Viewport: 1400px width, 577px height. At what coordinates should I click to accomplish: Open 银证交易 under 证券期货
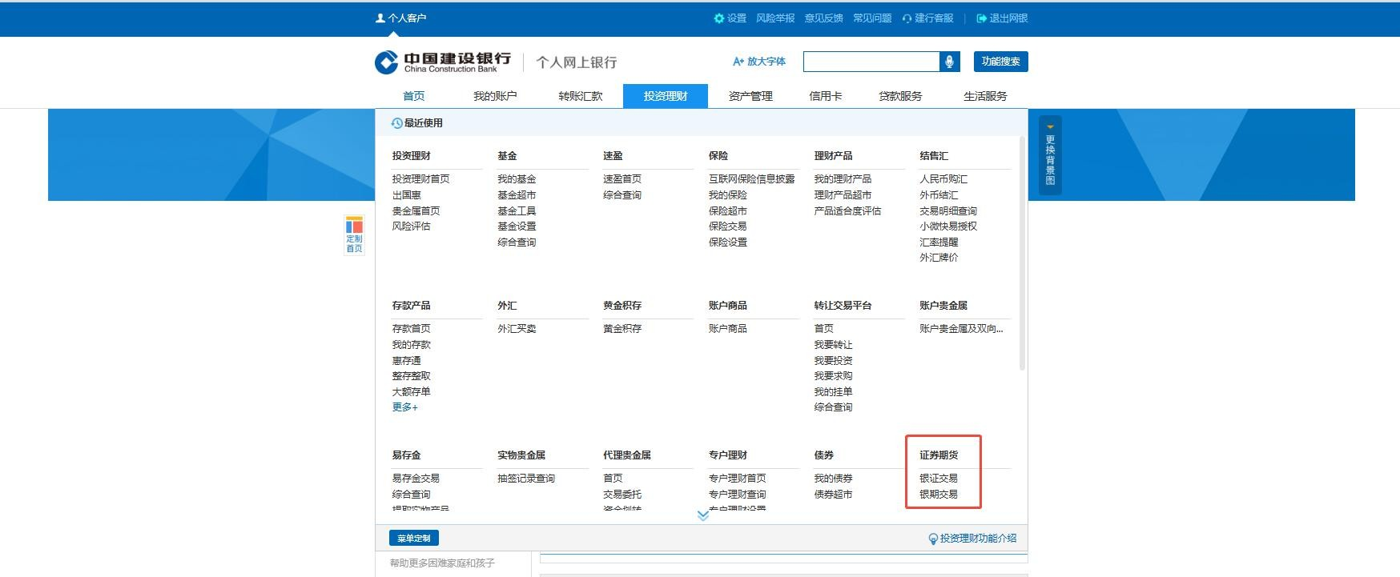[939, 479]
